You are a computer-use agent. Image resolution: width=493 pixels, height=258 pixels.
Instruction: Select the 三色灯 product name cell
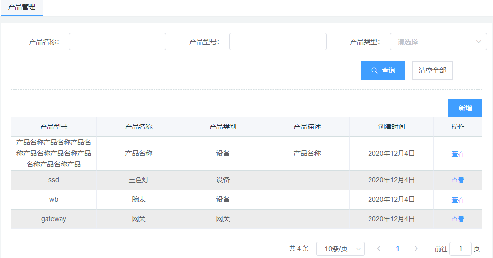coord(139,180)
